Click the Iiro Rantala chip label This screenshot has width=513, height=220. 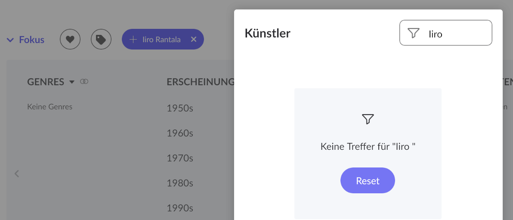point(161,40)
